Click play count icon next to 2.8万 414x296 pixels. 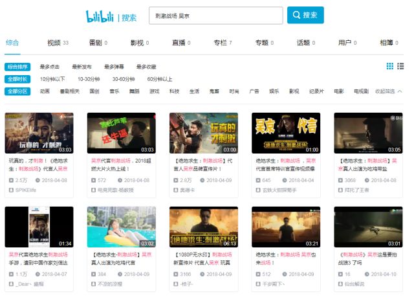click(x=175, y=180)
